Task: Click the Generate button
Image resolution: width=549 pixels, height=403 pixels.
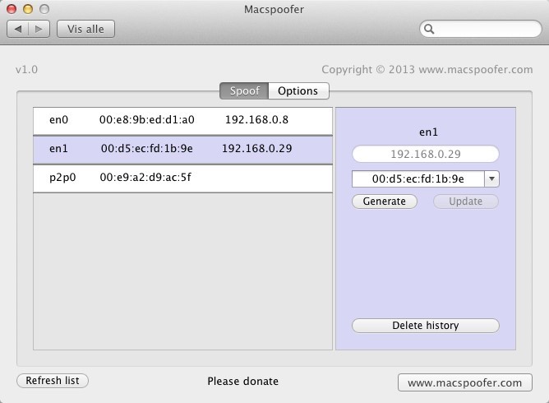Action: pos(385,201)
